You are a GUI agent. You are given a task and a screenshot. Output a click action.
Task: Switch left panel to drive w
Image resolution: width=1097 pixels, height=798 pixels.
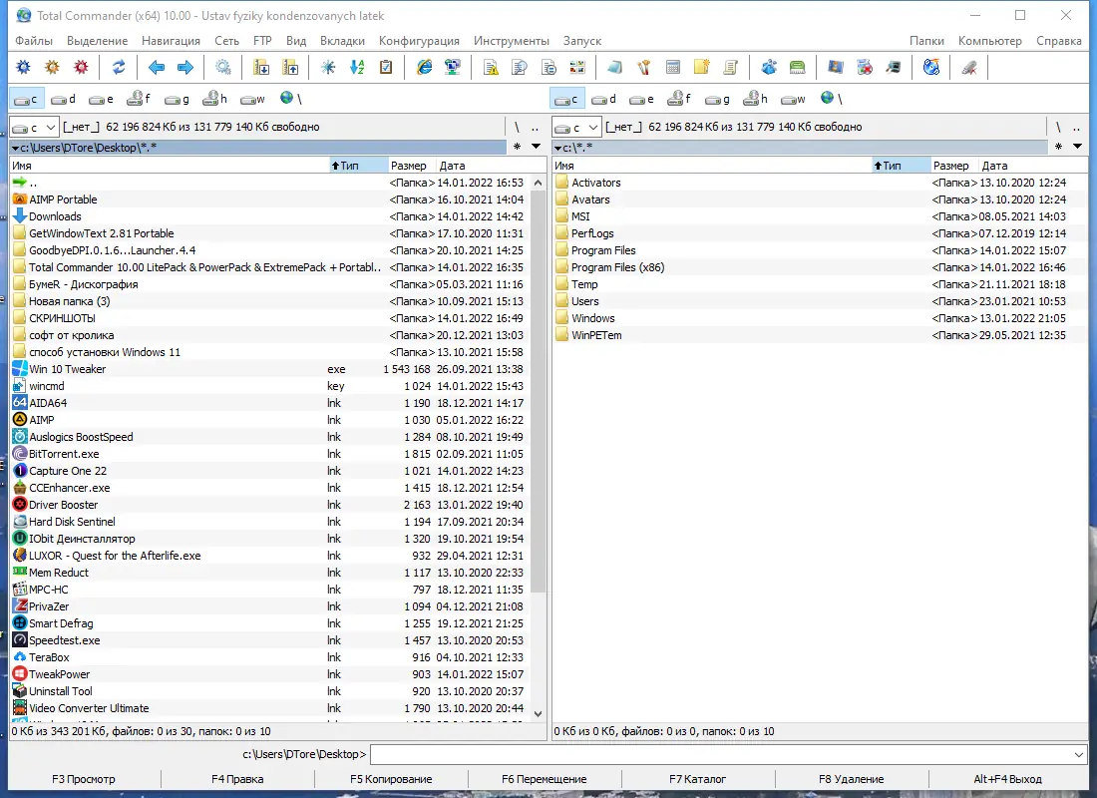pos(252,100)
